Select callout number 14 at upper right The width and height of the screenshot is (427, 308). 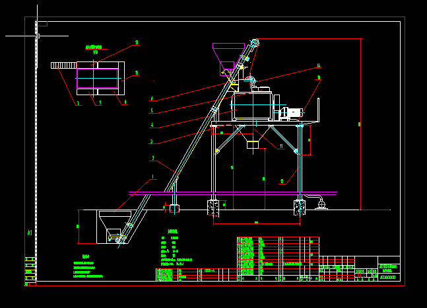pyautogui.click(x=319, y=65)
